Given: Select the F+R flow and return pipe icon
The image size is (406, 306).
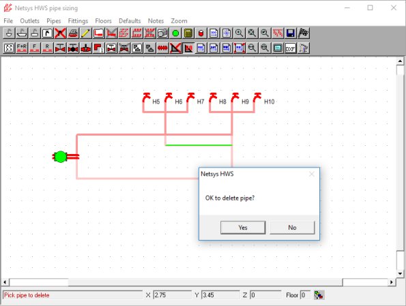Looking at the screenshot, I should pos(22,48).
